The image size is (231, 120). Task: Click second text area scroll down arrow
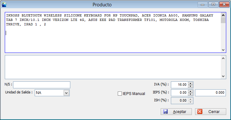click(x=223, y=76)
